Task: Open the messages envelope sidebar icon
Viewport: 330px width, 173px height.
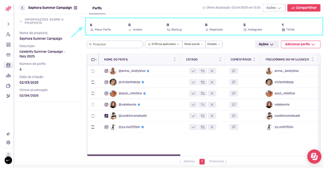Action: pyautogui.click(x=8, y=55)
